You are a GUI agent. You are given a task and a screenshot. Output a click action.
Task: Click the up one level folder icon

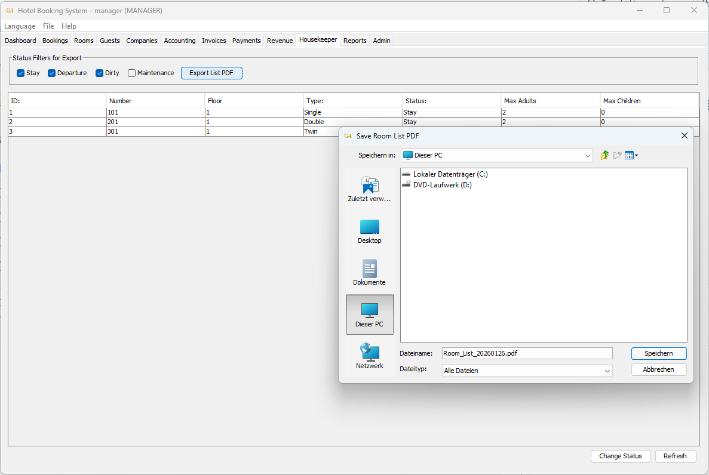tap(604, 155)
